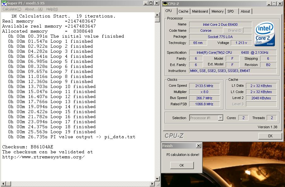
Task: Click the Super PI vertical scrollbar thumb
Action: pos(157,19)
